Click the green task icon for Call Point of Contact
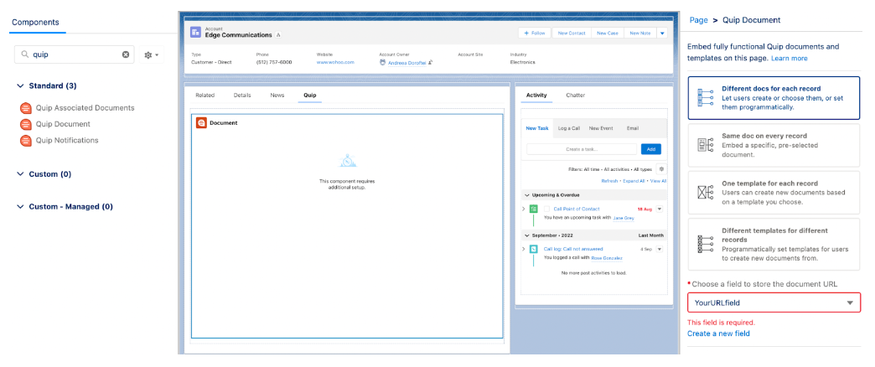Viewport: 875px width, 367px height. click(534, 209)
